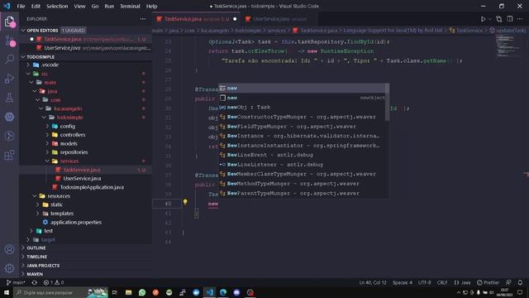Screen dimensions: 529x298
Task: Click the Split Editor icon
Action: pos(510,19)
